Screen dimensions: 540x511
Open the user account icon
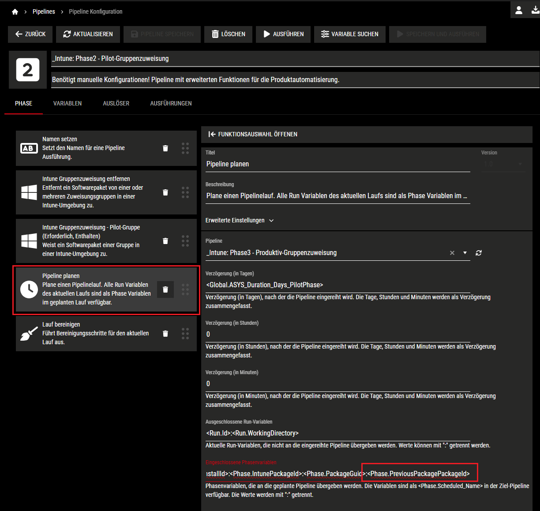pos(519,10)
